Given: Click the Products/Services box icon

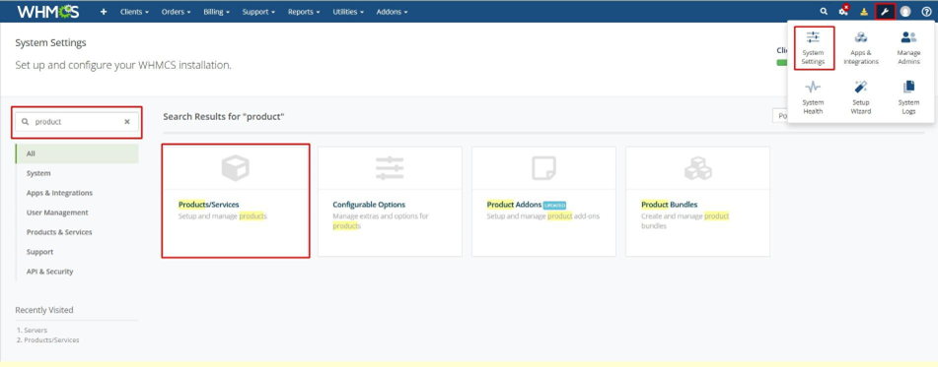Looking at the screenshot, I should click(x=235, y=168).
